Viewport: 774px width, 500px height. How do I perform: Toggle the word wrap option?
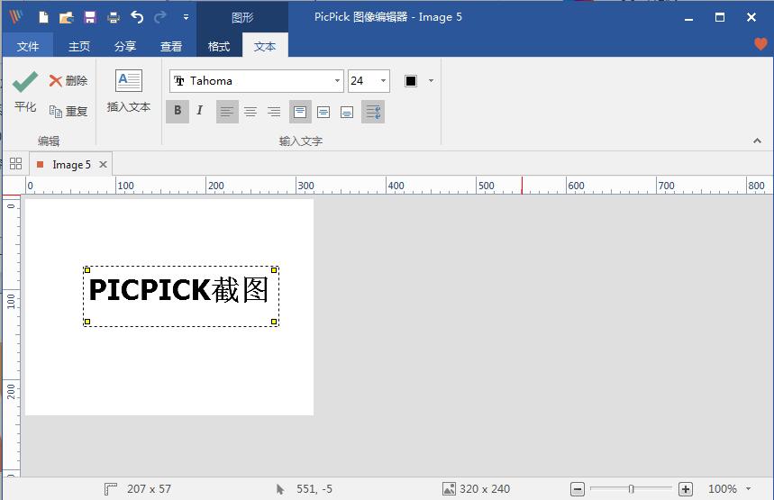point(373,112)
